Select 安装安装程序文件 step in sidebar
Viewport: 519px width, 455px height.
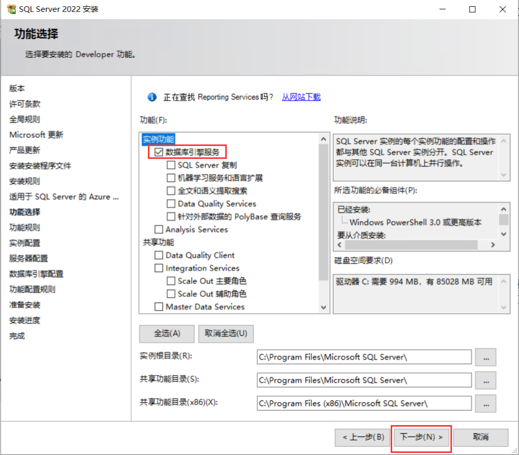point(40,166)
